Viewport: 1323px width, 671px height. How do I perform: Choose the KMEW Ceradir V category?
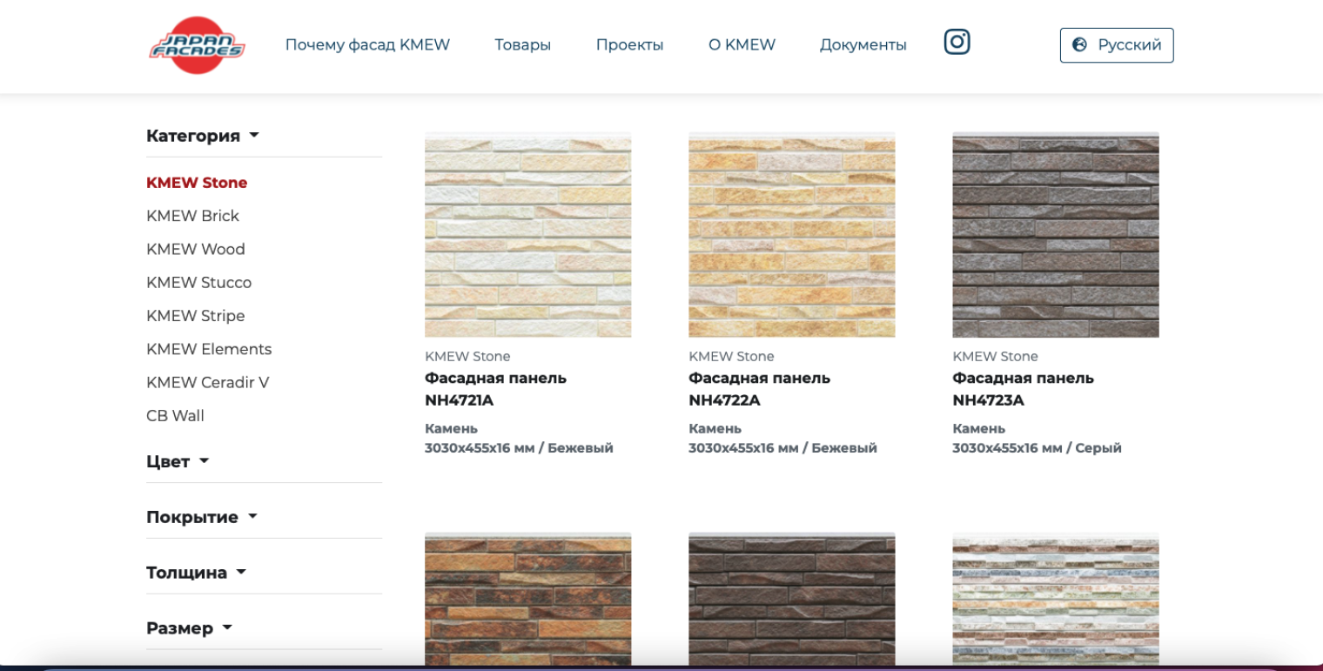tap(208, 382)
